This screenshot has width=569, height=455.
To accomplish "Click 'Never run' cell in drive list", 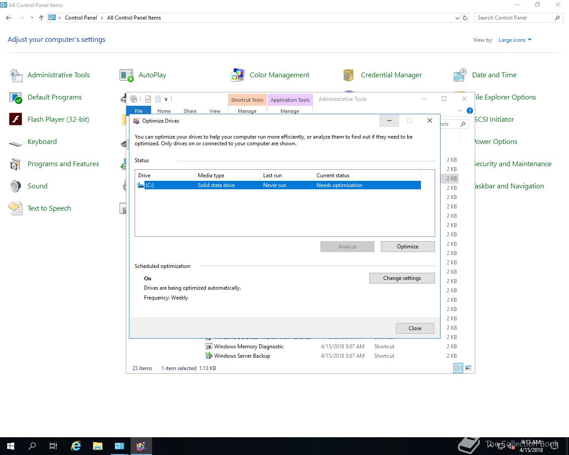I will tap(275, 185).
